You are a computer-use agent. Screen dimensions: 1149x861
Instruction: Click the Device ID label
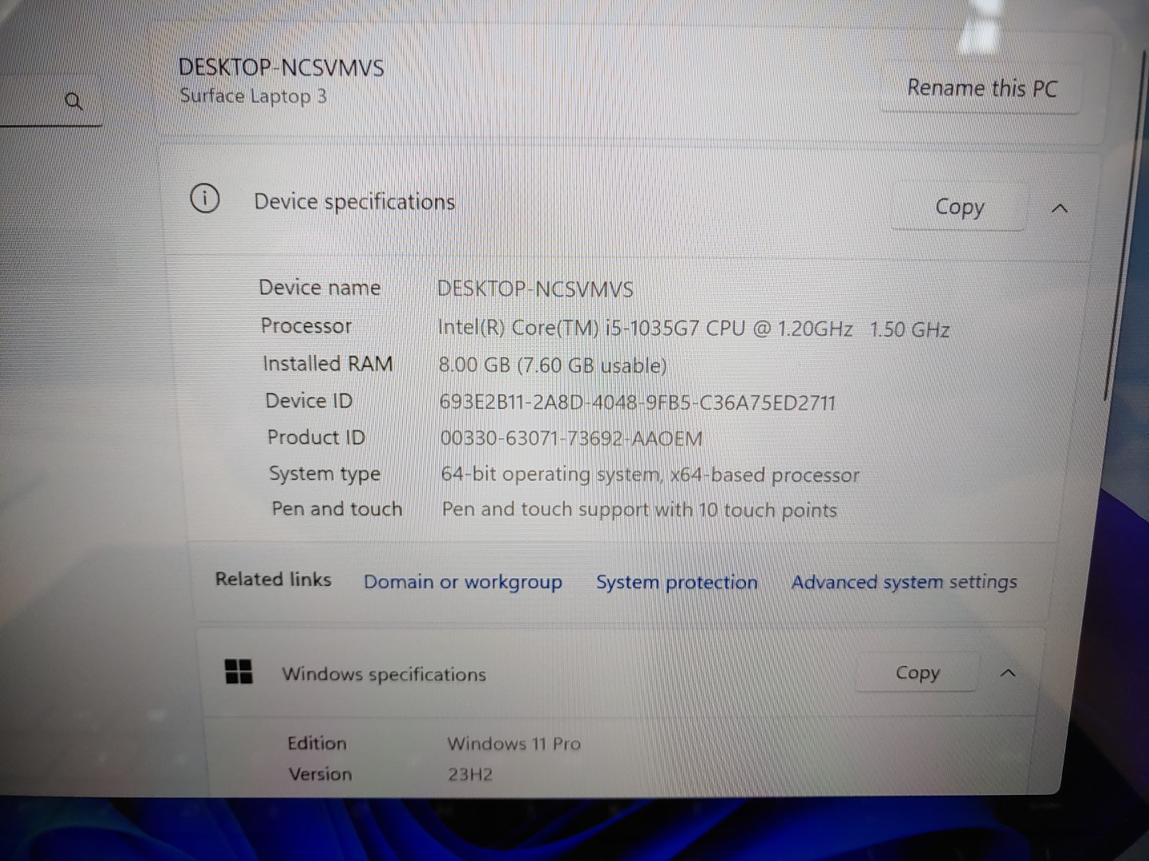tap(309, 401)
